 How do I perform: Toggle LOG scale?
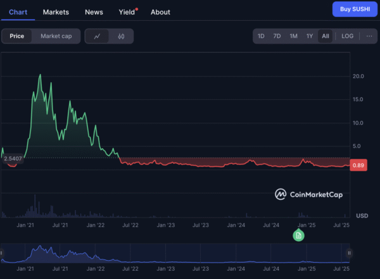coord(347,36)
